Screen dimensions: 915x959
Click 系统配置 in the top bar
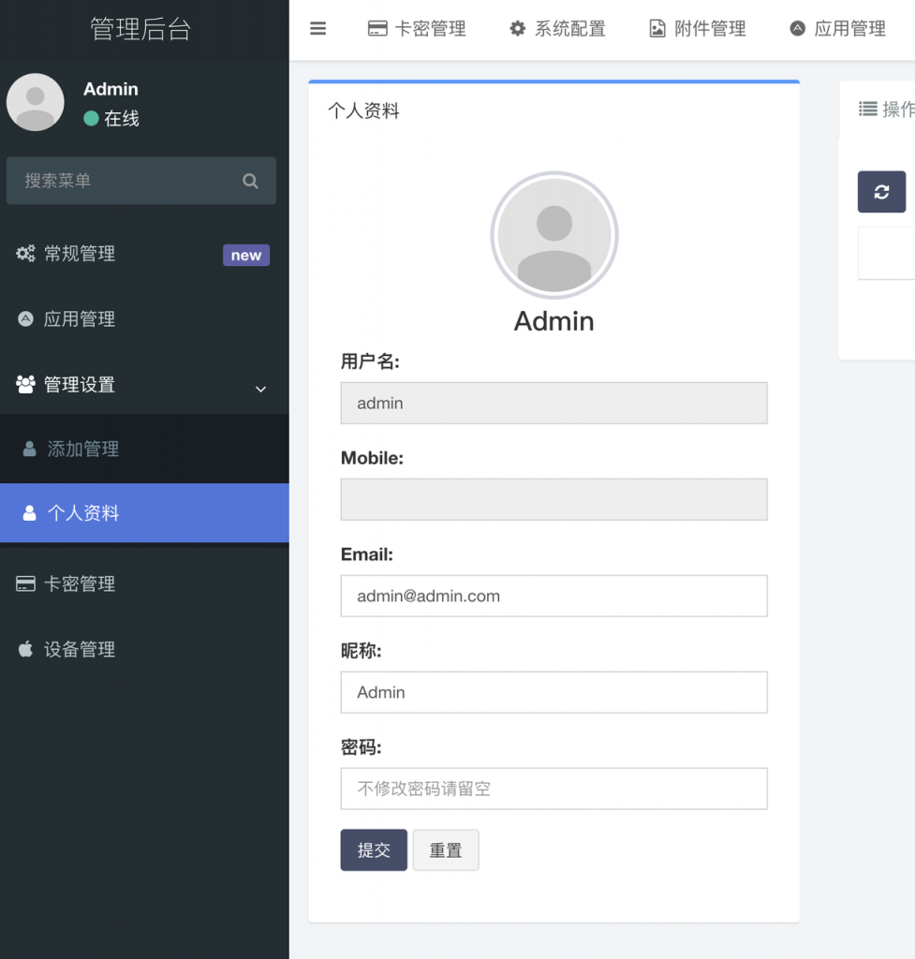tap(557, 29)
